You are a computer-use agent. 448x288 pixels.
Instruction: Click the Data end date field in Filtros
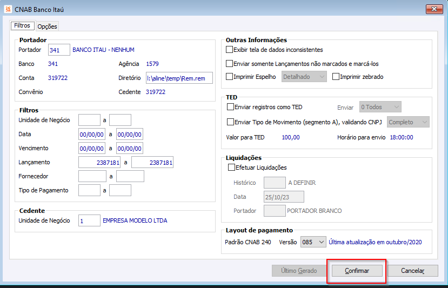coord(130,135)
